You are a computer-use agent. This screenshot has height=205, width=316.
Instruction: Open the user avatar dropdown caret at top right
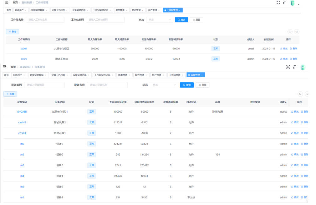[299, 4]
